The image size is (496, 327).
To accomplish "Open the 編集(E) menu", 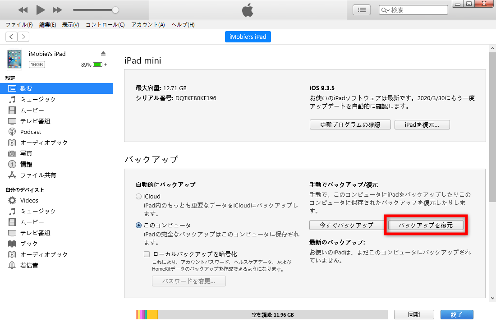I will (47, 25).
